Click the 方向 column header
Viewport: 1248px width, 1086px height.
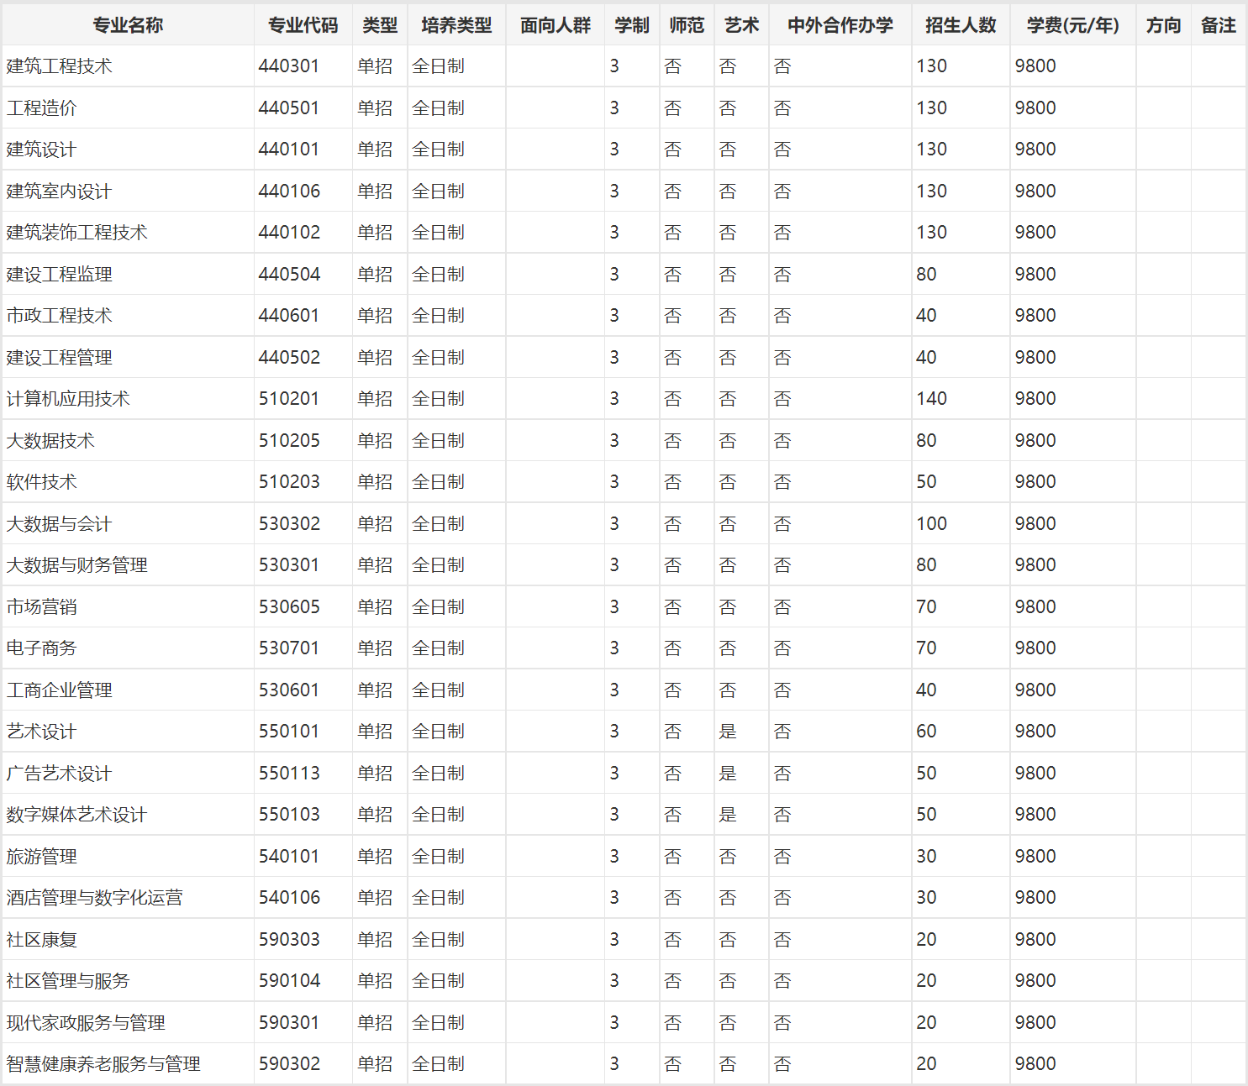pyautogui.click(x=1163, y=25)
